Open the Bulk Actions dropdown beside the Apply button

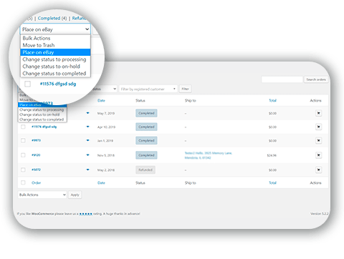coord(42,195)
